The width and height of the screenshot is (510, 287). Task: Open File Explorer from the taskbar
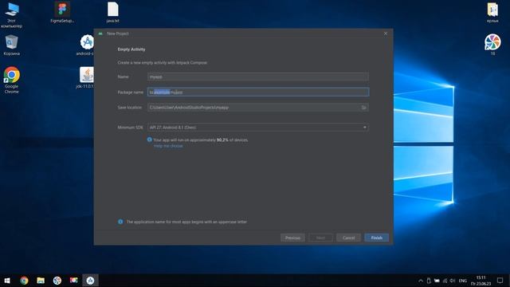pos(41,281)
